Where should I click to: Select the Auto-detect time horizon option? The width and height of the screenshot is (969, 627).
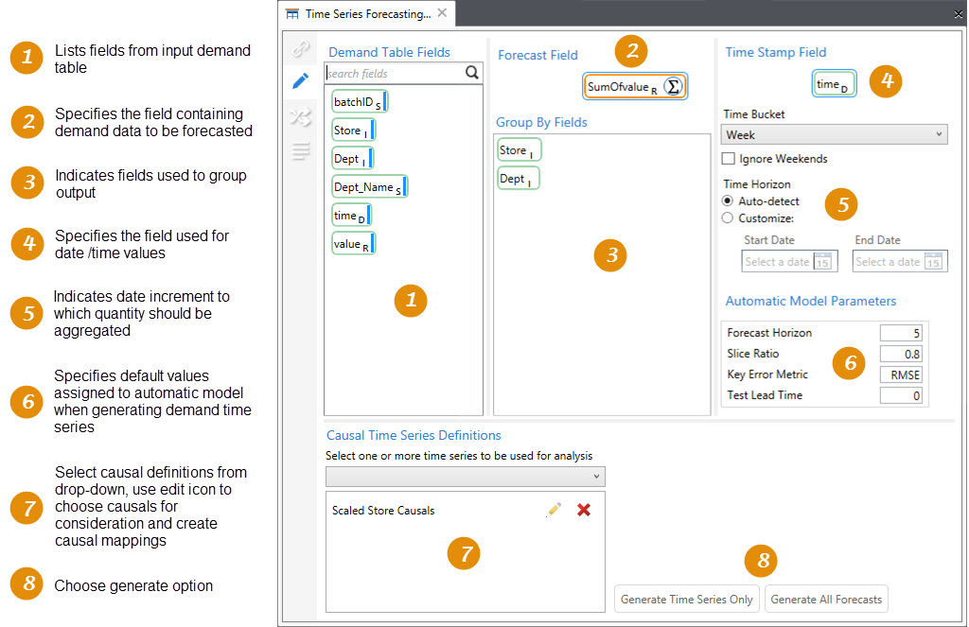[728, 201]
